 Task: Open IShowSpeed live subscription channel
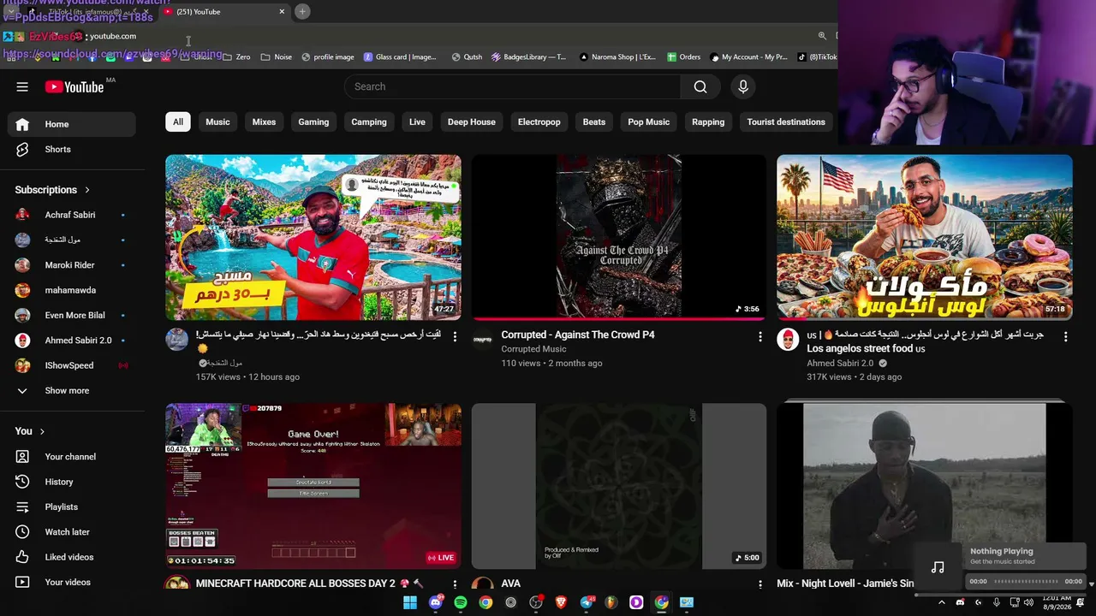pos(72,365)
